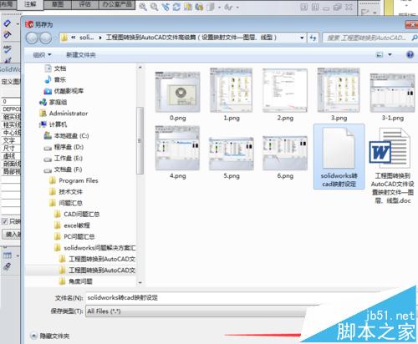Click the table icon in left panel
The height and width of the screenshot is (344, 418).
8,255
